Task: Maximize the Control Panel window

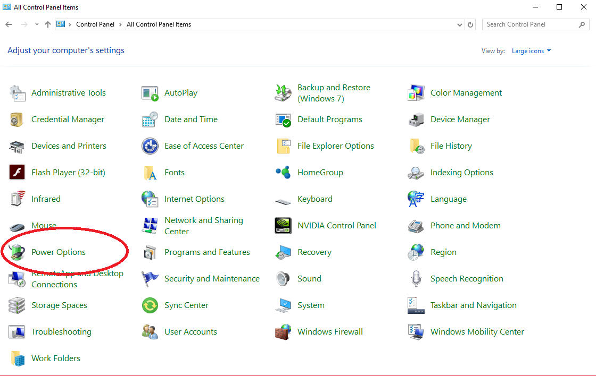Action: [559, 7]
